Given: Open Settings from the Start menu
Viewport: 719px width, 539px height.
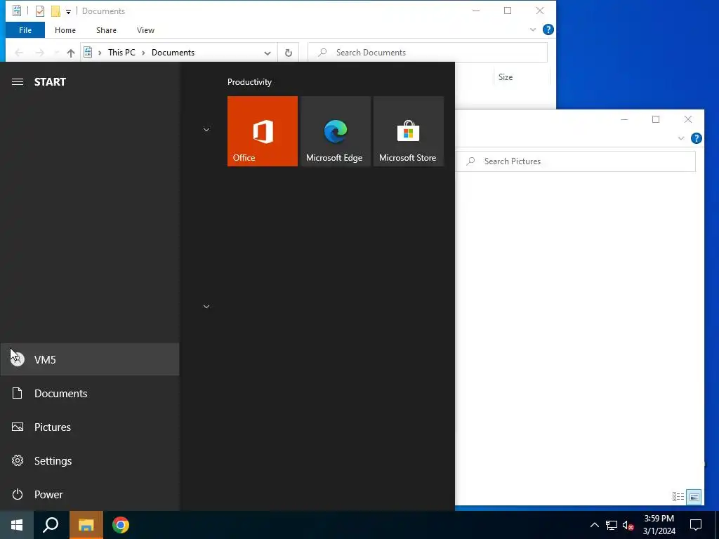Looking at the screenshot, I should [x=90, y=460].
